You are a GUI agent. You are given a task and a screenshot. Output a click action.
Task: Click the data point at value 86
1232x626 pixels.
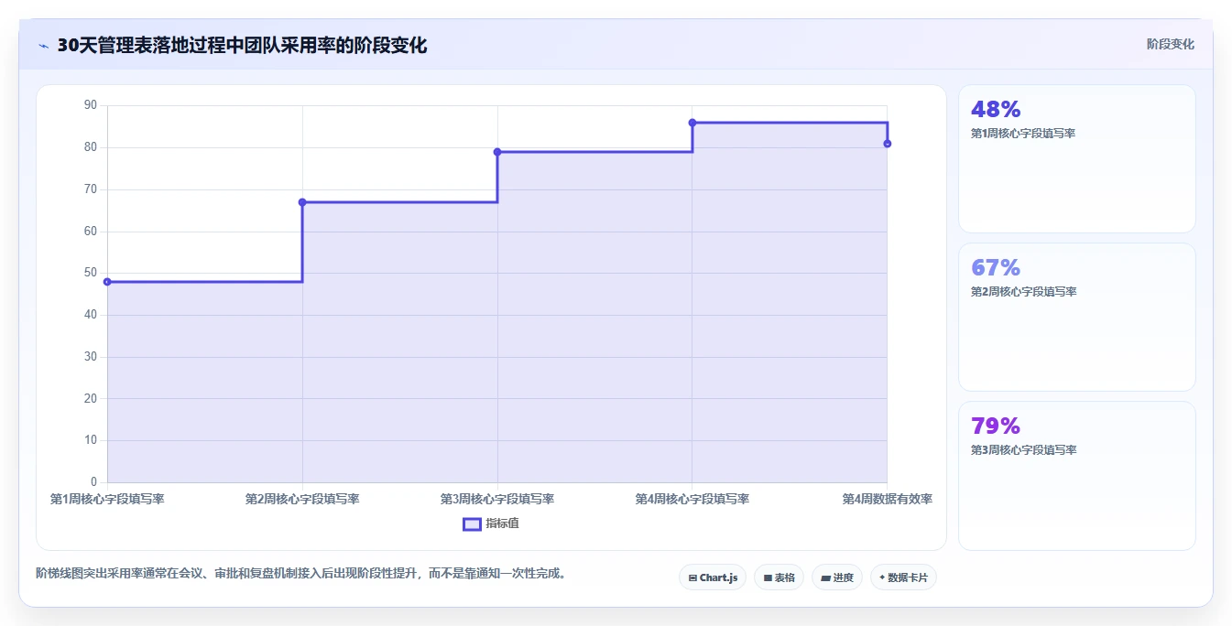coord(692,123)
